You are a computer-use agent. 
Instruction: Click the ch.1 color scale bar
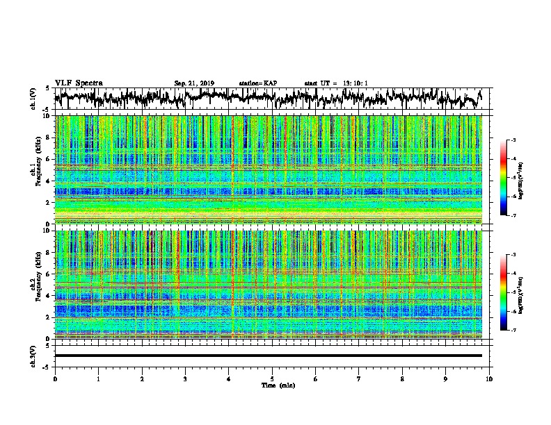click(x=504, y=178)
